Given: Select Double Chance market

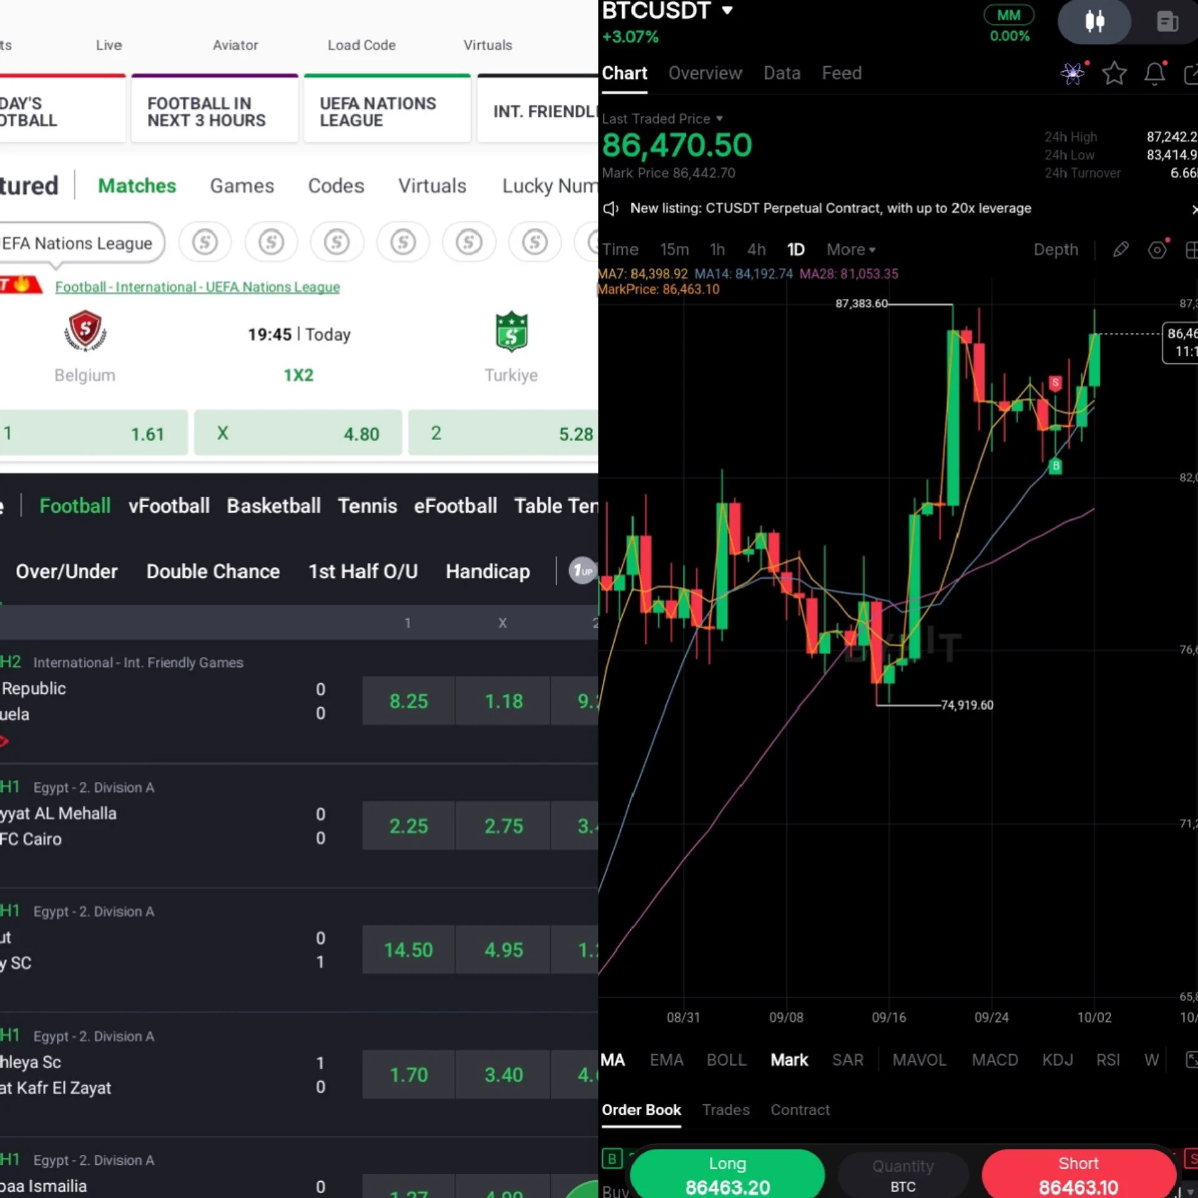Looking at the screenshot, I should pos(213,572).
